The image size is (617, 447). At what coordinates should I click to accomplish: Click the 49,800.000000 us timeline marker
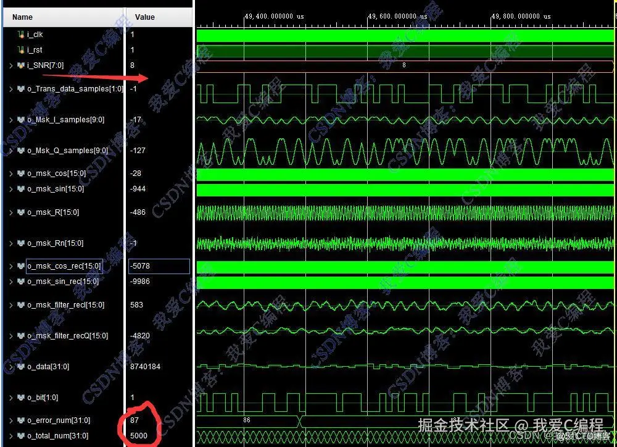coord(521,17)
